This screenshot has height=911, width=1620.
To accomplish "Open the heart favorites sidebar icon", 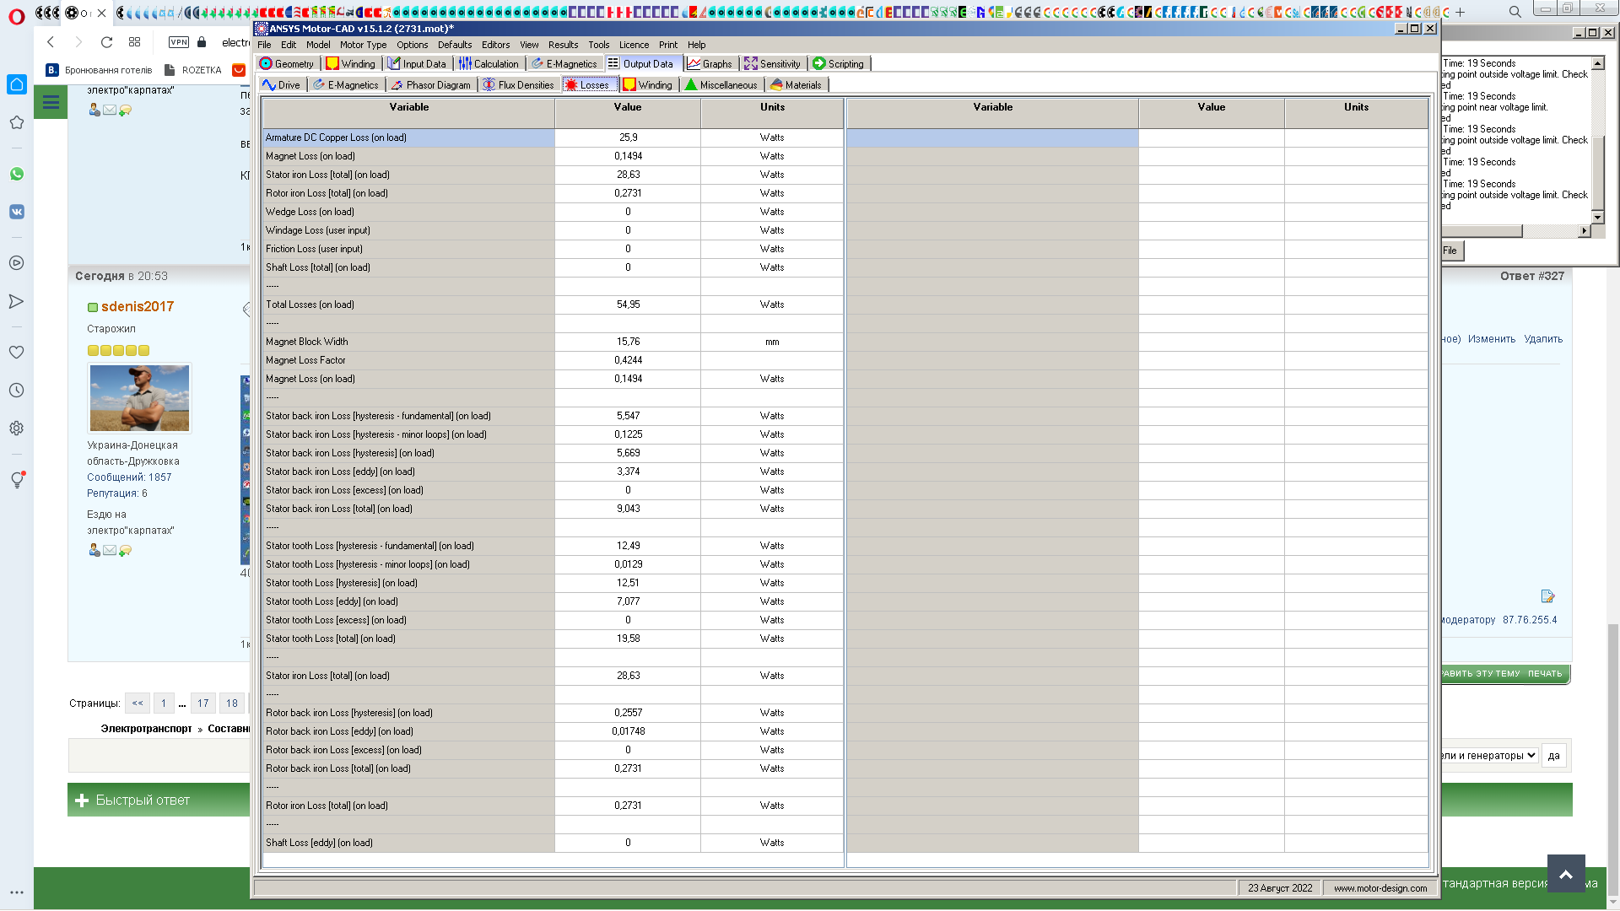I will click(x=17, y=353).
